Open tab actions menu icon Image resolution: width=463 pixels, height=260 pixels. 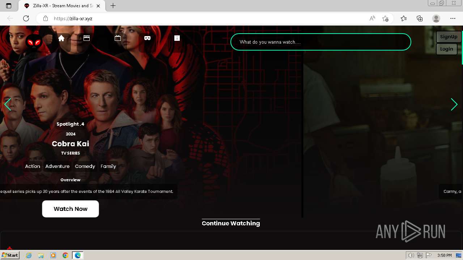coord(9,6)
